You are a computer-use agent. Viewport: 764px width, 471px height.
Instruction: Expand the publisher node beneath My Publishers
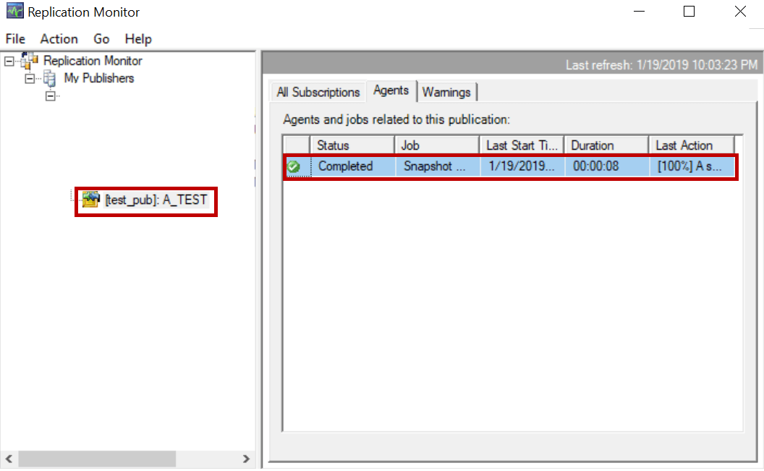coord(51,96)
